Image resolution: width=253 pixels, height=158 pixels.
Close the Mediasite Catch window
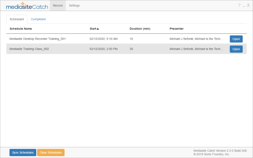click(x=248, y=5)
